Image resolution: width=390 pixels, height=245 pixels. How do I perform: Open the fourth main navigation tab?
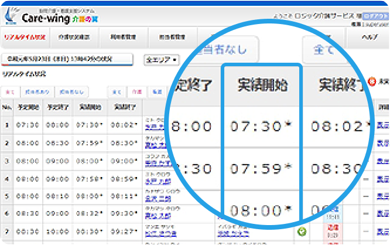pyautogui.click(x=172, y=38)
